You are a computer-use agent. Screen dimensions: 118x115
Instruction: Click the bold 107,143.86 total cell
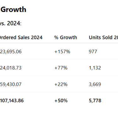[12, 101]
